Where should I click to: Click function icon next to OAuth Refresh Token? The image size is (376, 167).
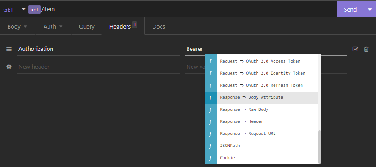pos(210,85)
